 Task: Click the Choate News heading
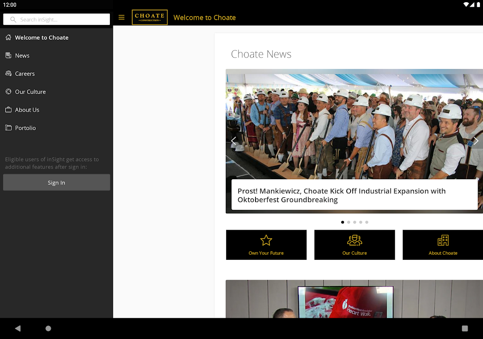(x=261, y=54)
